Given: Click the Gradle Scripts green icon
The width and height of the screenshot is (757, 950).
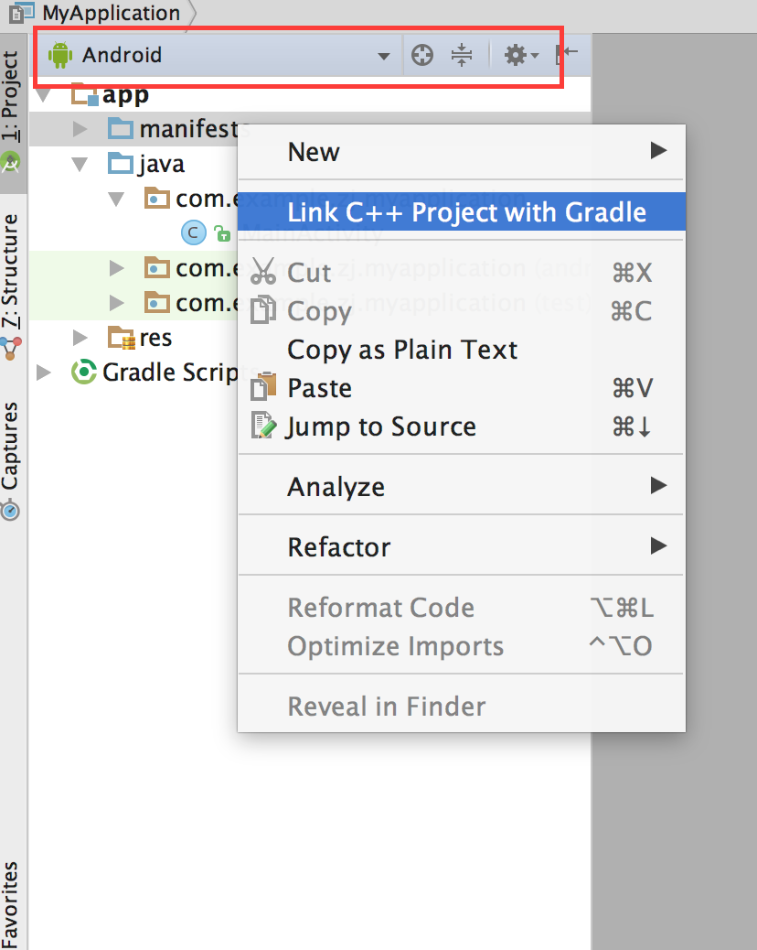Looking at the screenshot, I should coord(84,372).
